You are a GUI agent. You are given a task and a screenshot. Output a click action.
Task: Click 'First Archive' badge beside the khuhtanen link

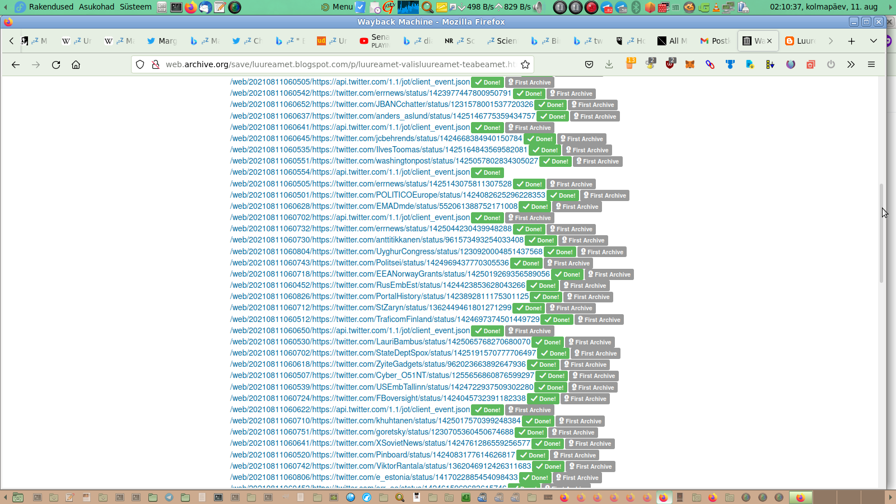pyautogui.click(x=580, y=421)
